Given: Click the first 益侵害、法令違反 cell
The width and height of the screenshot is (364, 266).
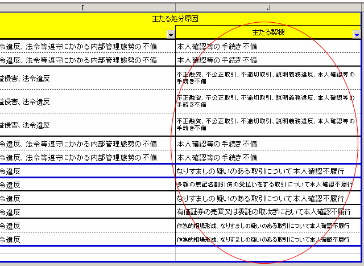Looking at the screenshot, I should pos(85,78).
